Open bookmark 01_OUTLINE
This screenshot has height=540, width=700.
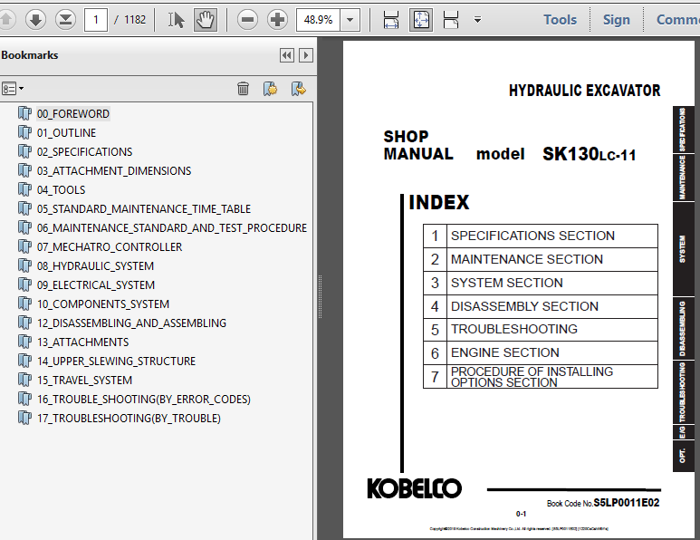66,133
